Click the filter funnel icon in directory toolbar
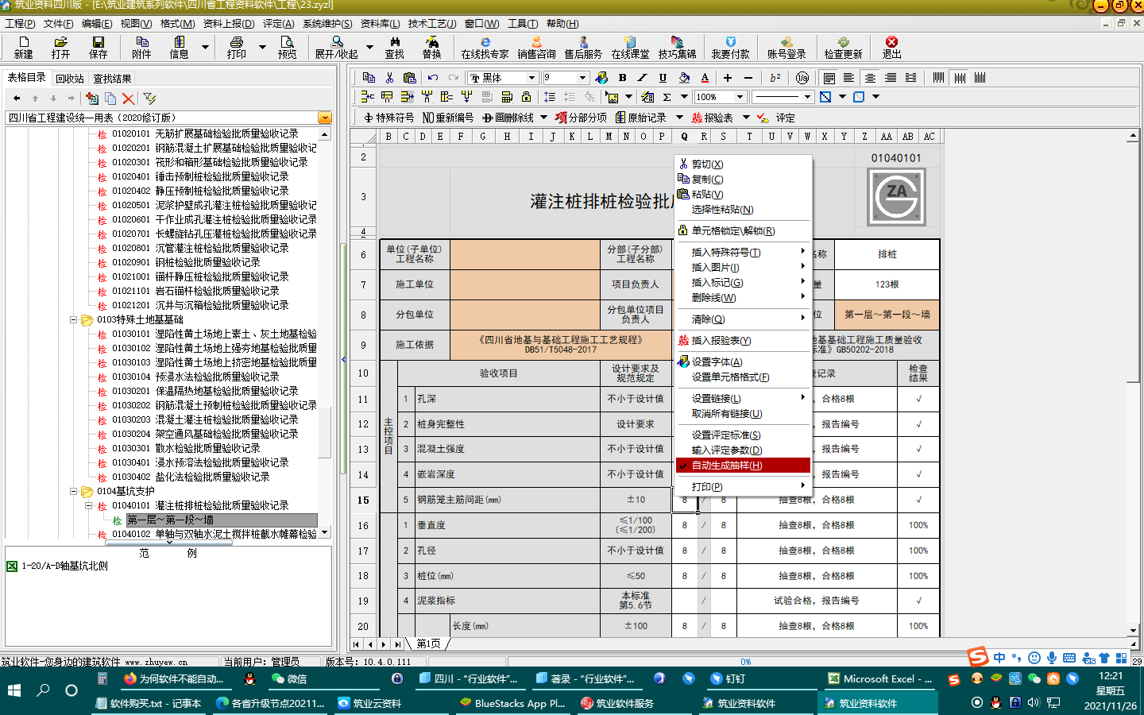Viewport: 1144px width, 715px height. [149, 99]
